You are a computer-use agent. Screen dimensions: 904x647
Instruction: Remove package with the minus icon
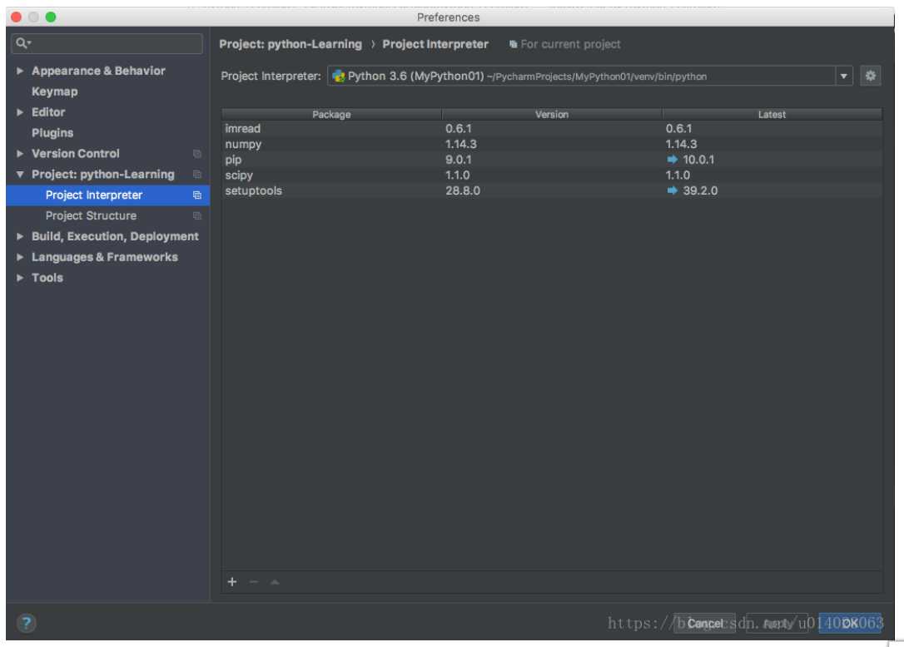coord(254,582)
